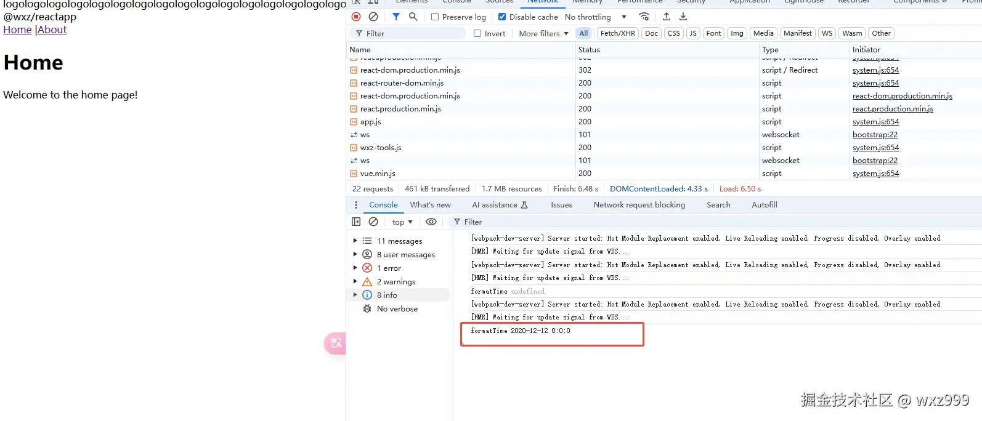
Task: Filter requests by Wasm type
Action: pyautogui.click(x=852, y=33)
